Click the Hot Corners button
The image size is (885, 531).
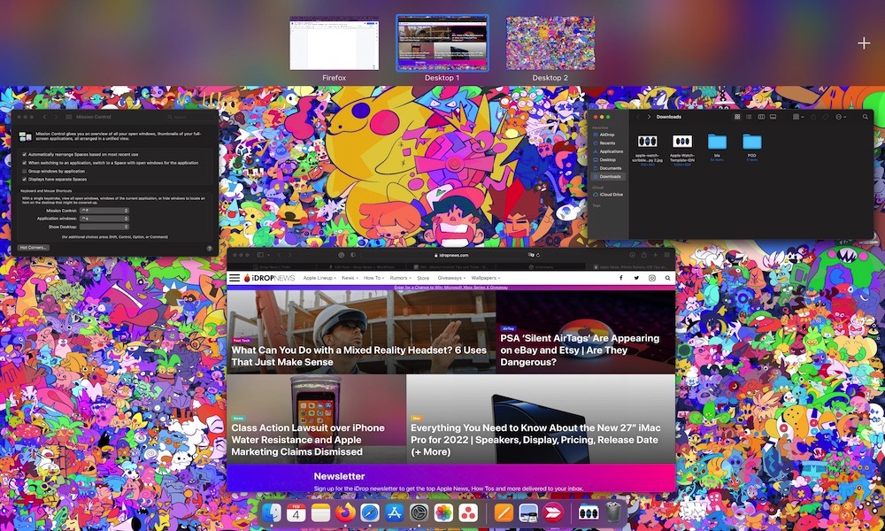pos(34,247)
